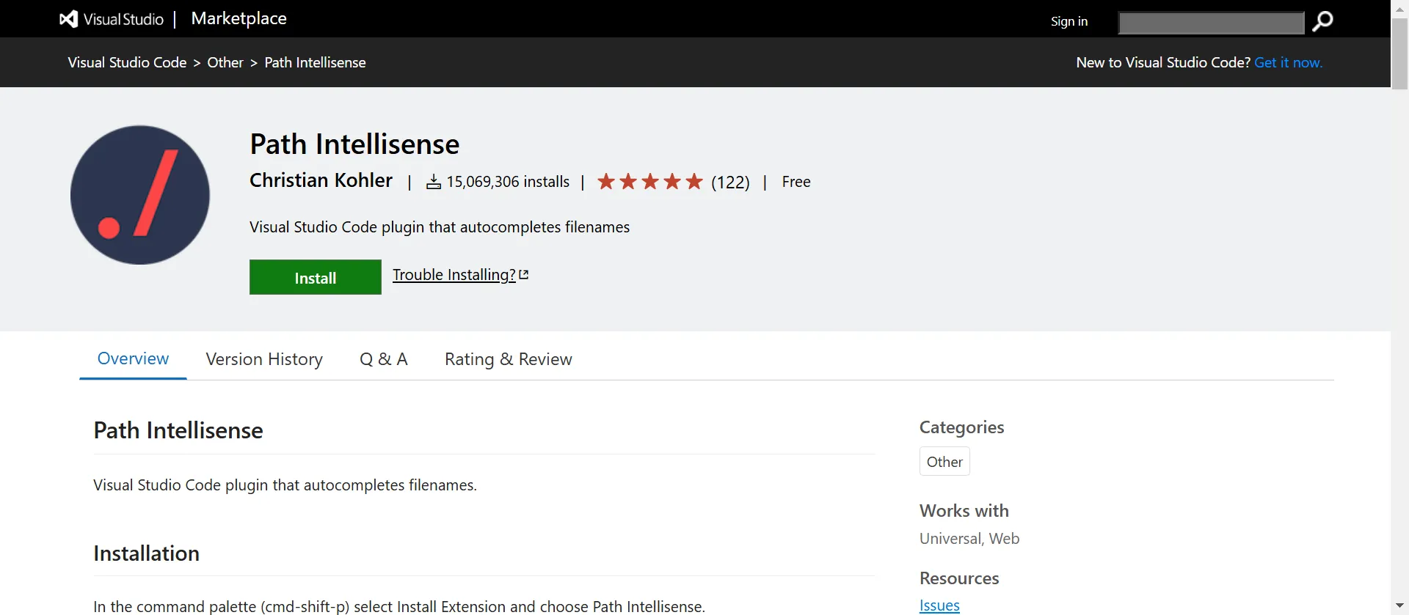Image resolution: width=1409 pixels, height=615 pixels.
Task: Click the scrollbar up arrow
Action: coord(1400,8)
